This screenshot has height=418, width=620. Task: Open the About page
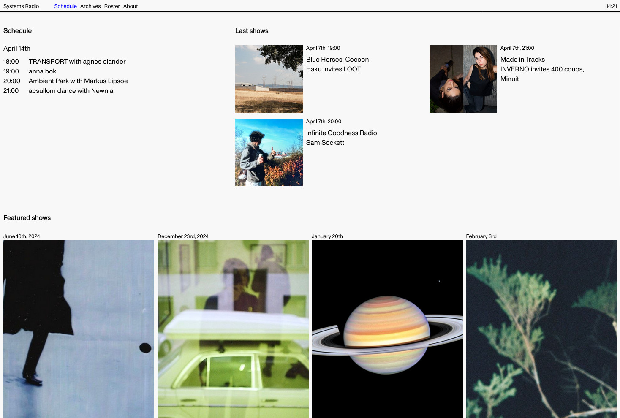131,6
